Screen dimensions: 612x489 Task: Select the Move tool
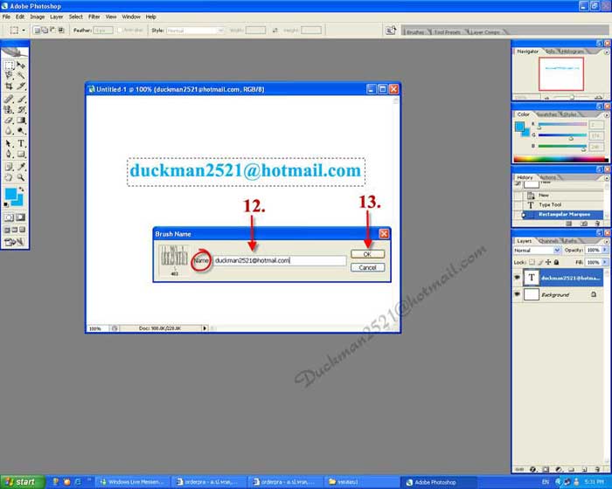[21, 65]
